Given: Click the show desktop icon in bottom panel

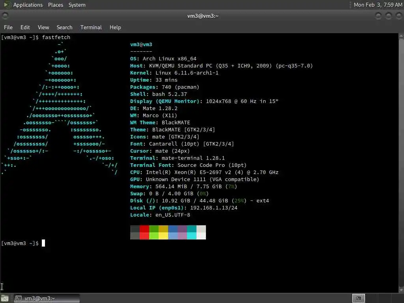Looking at the screenshot, I should 5,298.
